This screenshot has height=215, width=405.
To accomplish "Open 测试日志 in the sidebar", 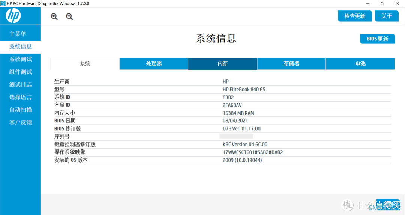I will pyautogui.click(x=20, y=85).
